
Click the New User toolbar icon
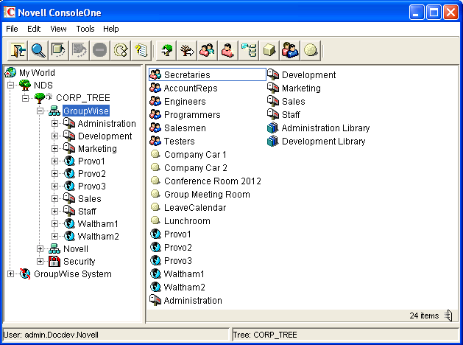pyautogui.click(x=228, y=50)
